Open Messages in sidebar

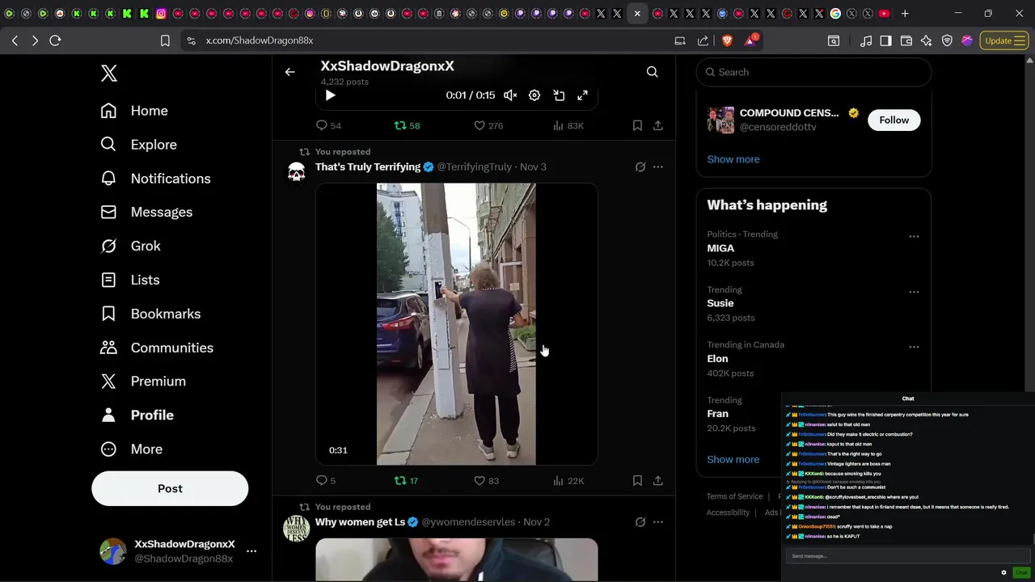pyautogui.click(x=146, y=212)
